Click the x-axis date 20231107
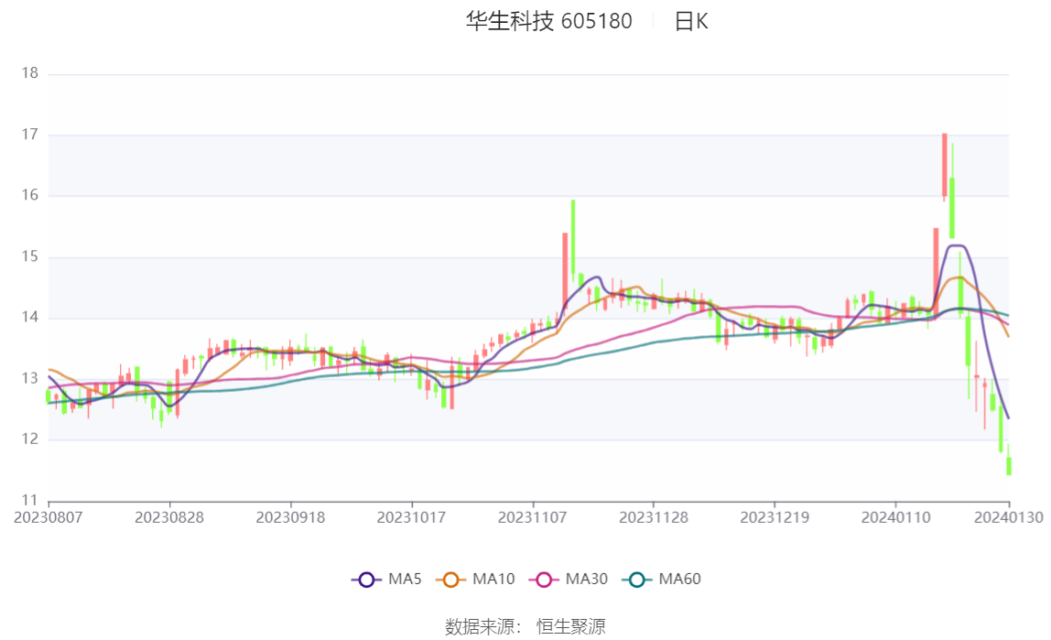Viewport: 1051px width, 640px height. (x=532, y=517)
